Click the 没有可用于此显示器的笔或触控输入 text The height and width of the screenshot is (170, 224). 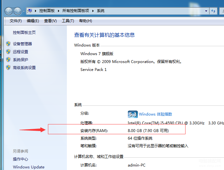point(158,146)
